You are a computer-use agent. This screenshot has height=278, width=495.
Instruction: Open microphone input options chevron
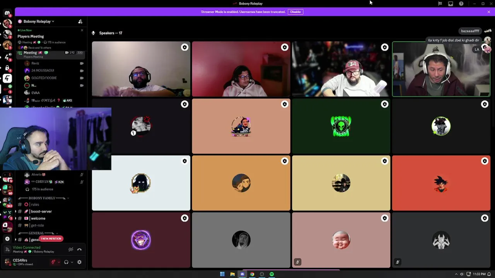tap(59, 262)
